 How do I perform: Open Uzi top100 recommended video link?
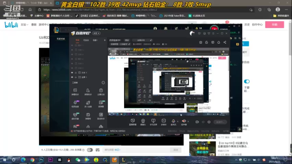[233, 145]
